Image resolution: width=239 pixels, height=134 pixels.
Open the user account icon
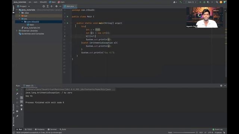175,2
